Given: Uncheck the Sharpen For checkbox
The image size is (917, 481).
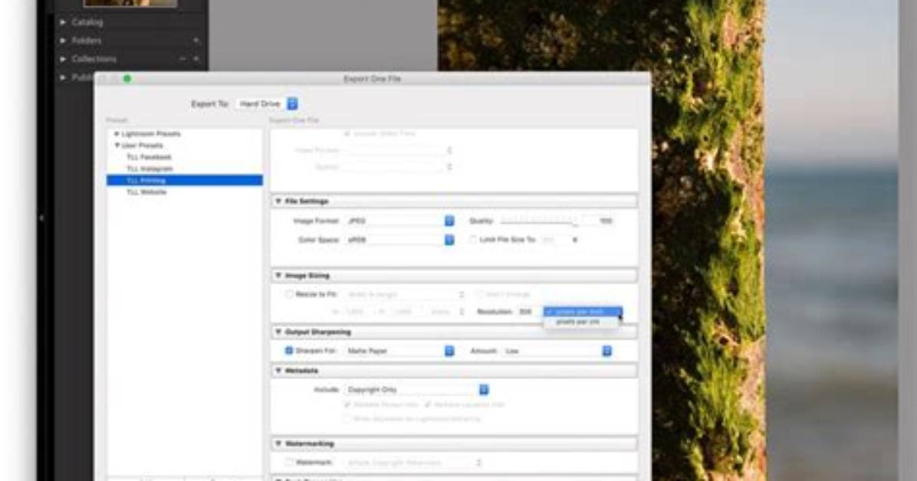Looking at the screenshot, I should [289, 351].
